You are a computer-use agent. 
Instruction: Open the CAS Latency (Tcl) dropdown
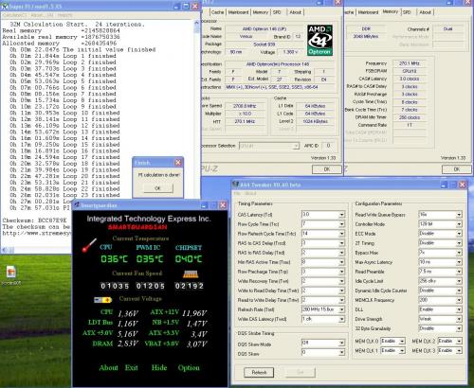341,215
